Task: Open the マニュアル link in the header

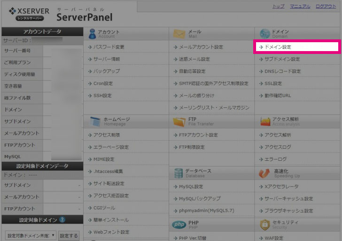Action: click(x=300, y=6)
